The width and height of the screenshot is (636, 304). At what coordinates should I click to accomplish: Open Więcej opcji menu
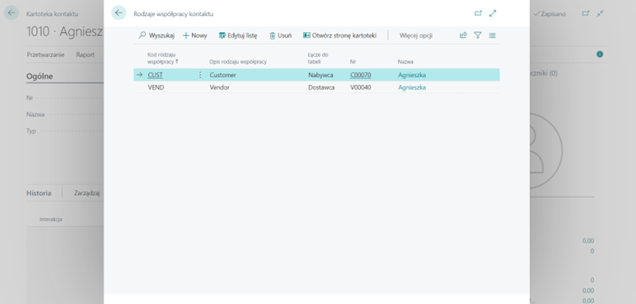(416, 35)
